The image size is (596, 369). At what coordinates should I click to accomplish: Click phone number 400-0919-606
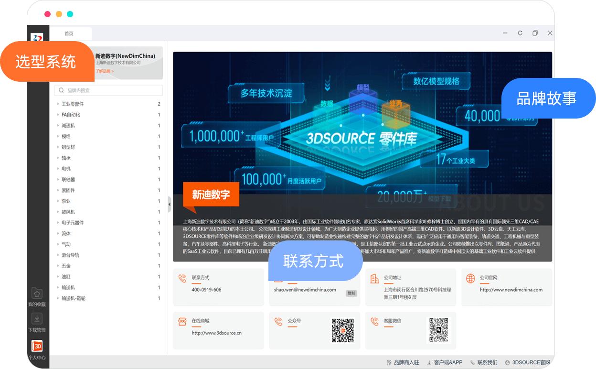[206, 290]
